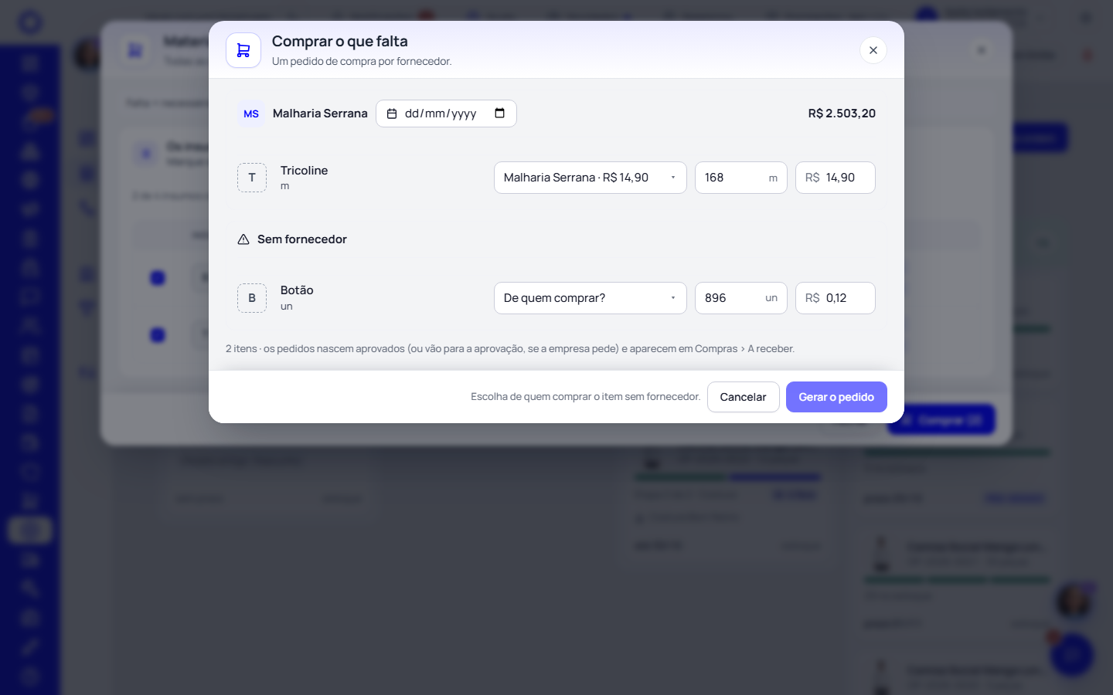
Task: Click the Tricoline unit price field 14,90
Action: click(836, 178)
